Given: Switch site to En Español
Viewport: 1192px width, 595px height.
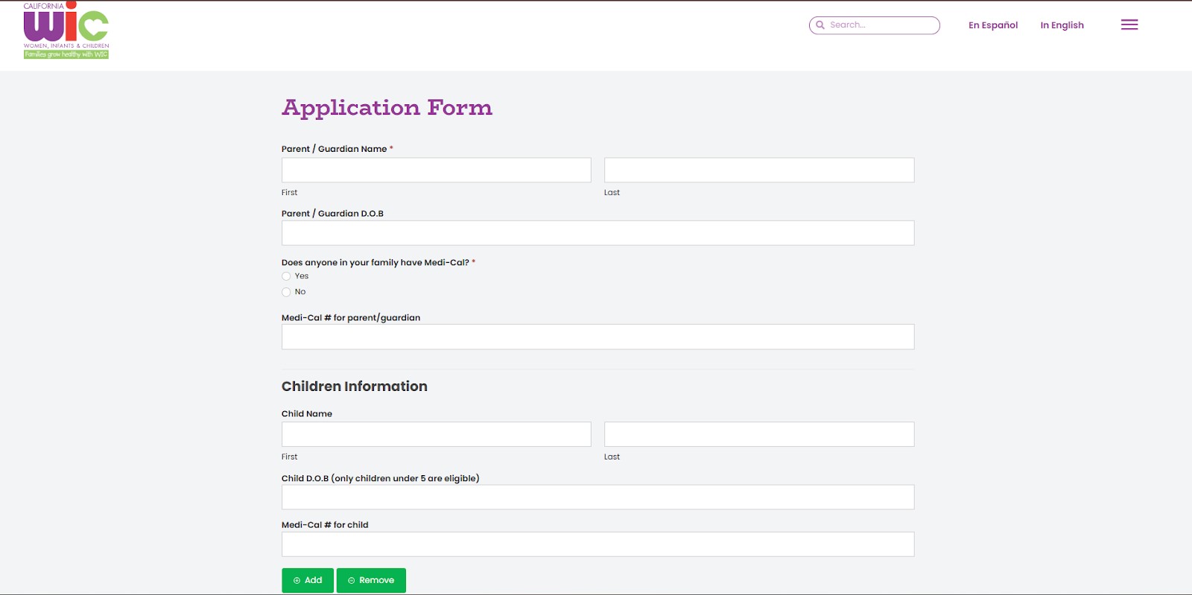Looking at the screenshot, I should pyautogui.click(x=993, y=25).
